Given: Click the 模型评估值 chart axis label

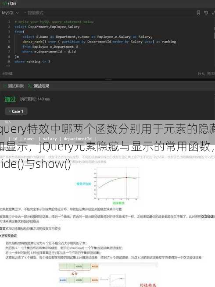Looking at the screenshot, I should tap(83, 184).
